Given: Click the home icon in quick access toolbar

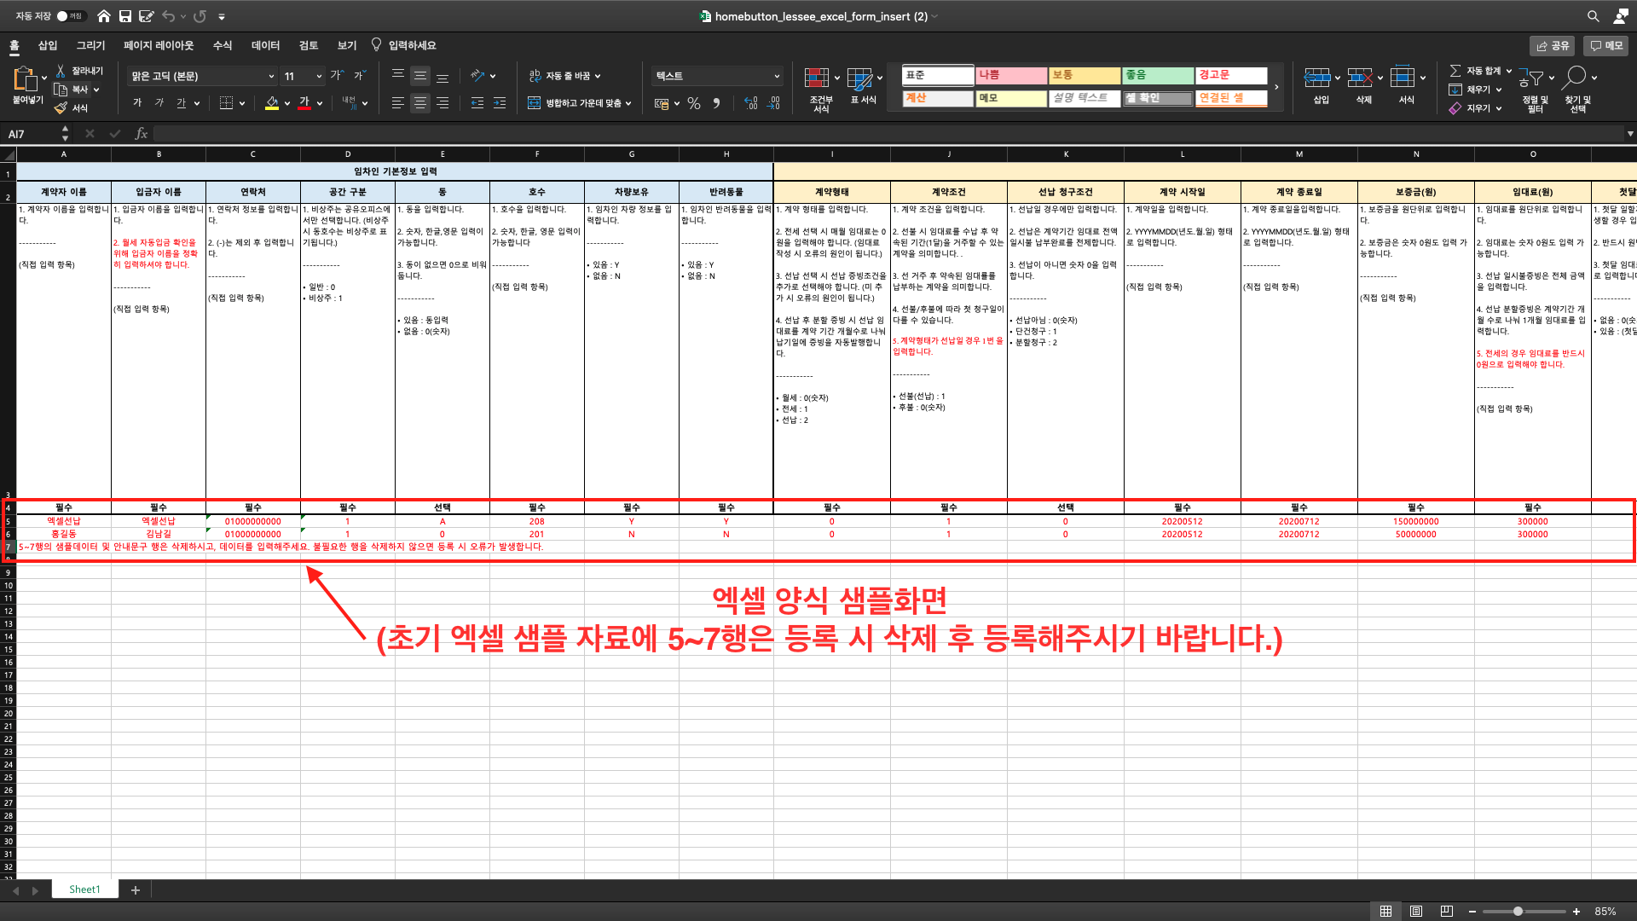Looking at the screenshot, I should click(103, 16).
